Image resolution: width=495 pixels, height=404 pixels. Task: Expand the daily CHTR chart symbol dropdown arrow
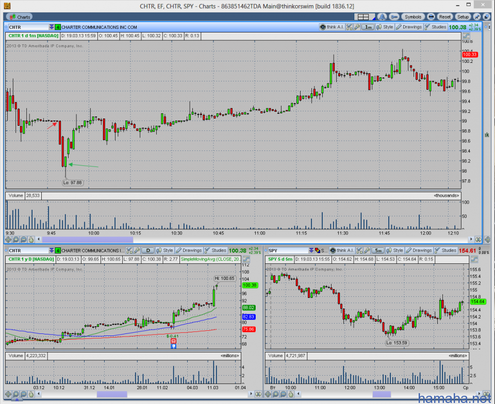point(52,250)
